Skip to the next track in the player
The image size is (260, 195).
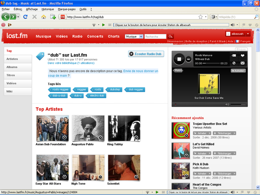click(188, 59)
